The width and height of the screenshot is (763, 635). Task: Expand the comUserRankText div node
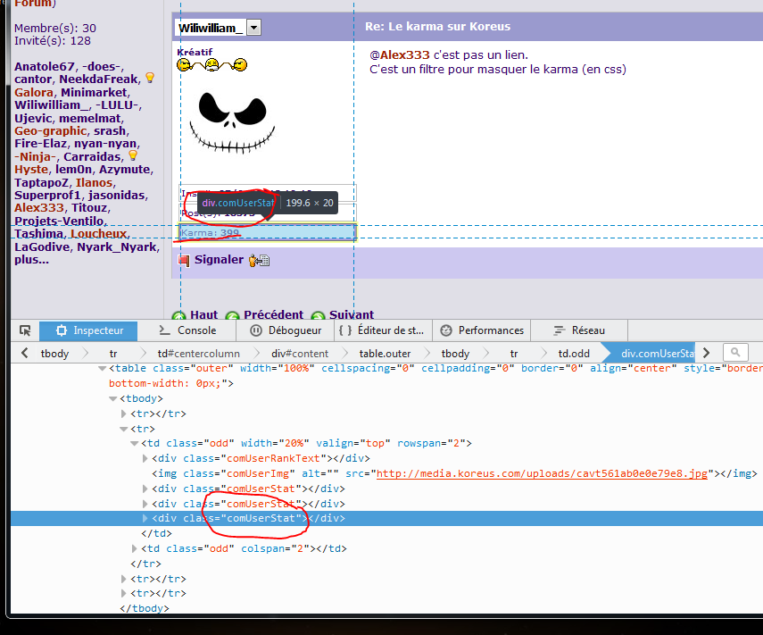[x=145, y=458]
